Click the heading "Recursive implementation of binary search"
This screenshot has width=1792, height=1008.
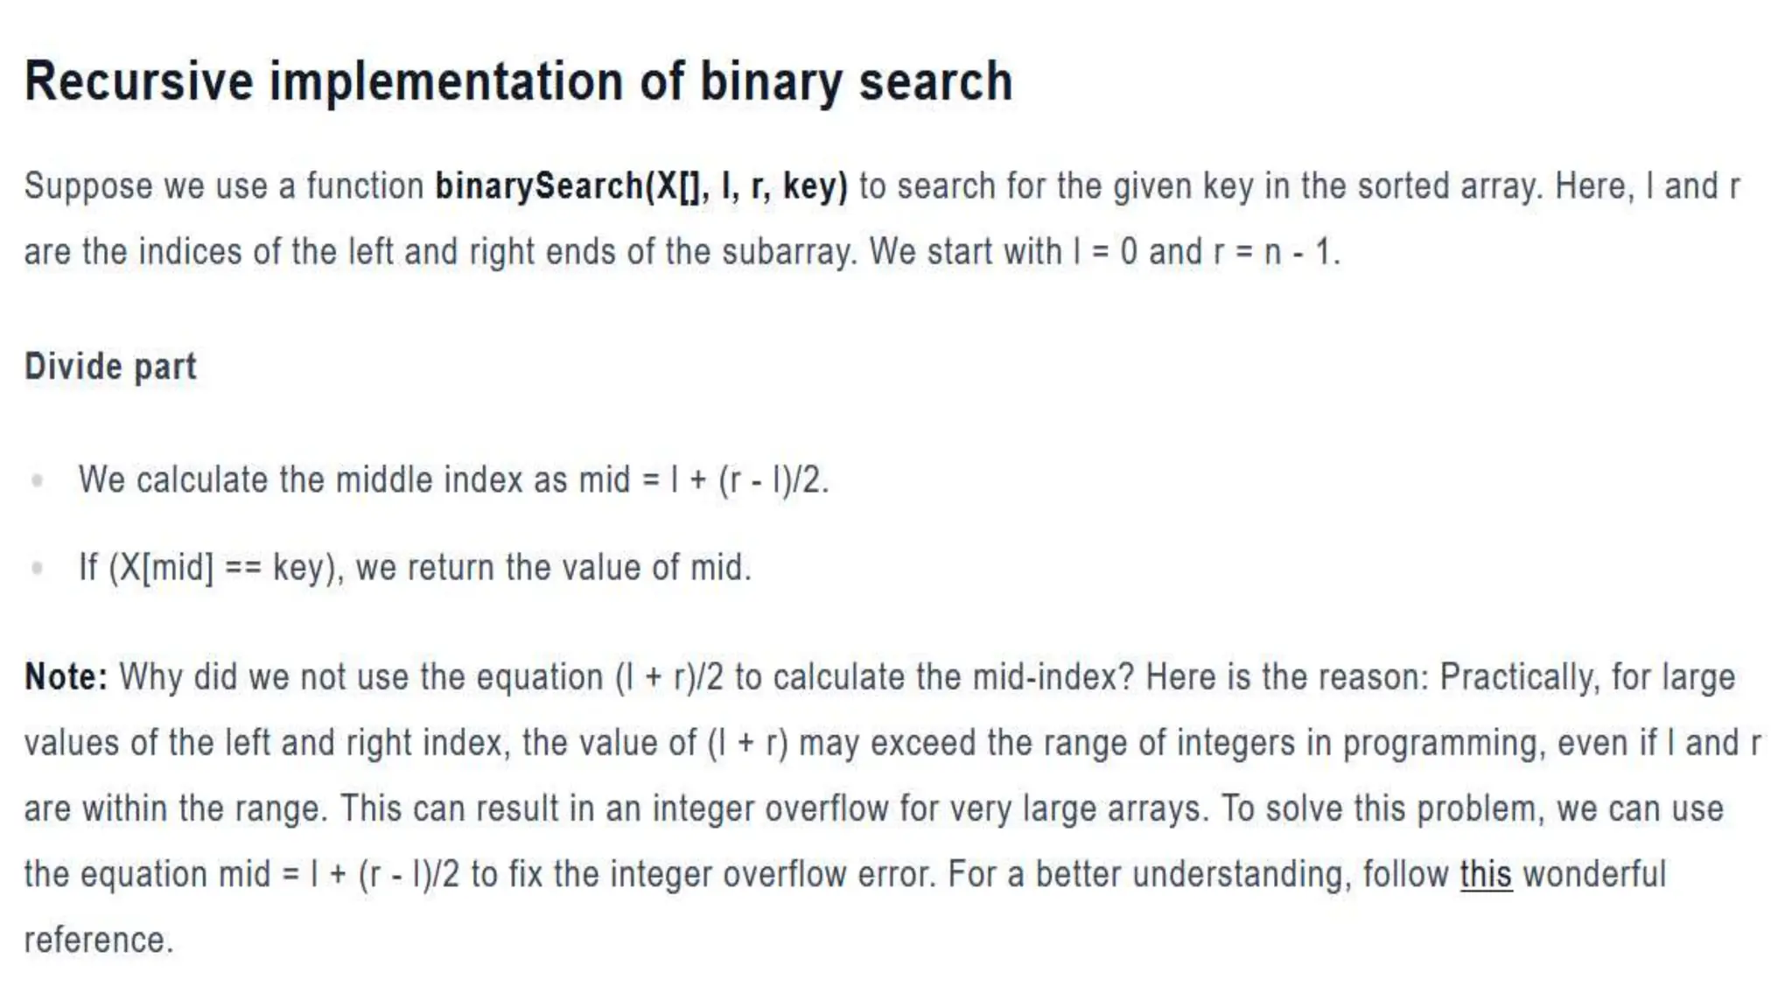(518, 81)
